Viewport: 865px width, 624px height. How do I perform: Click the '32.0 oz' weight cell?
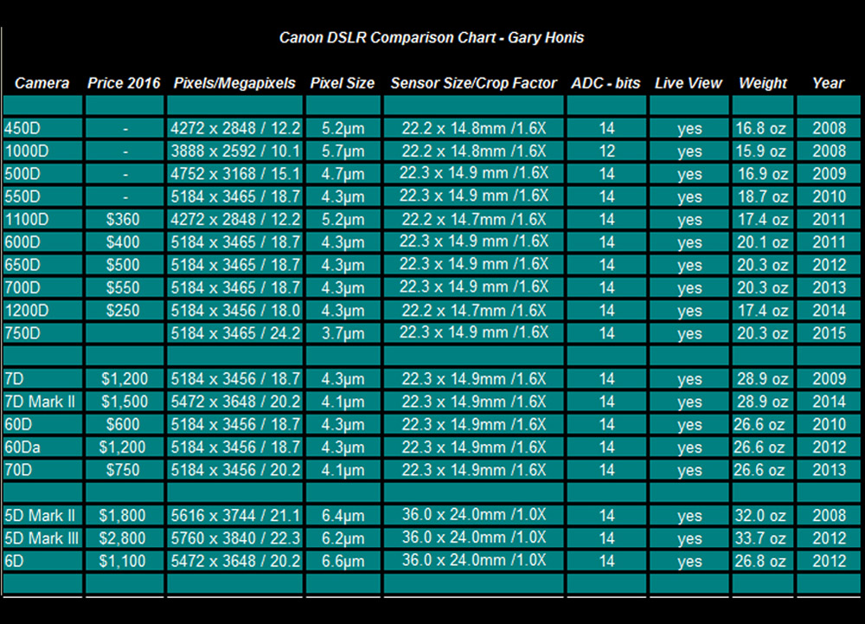click(763, 515)
